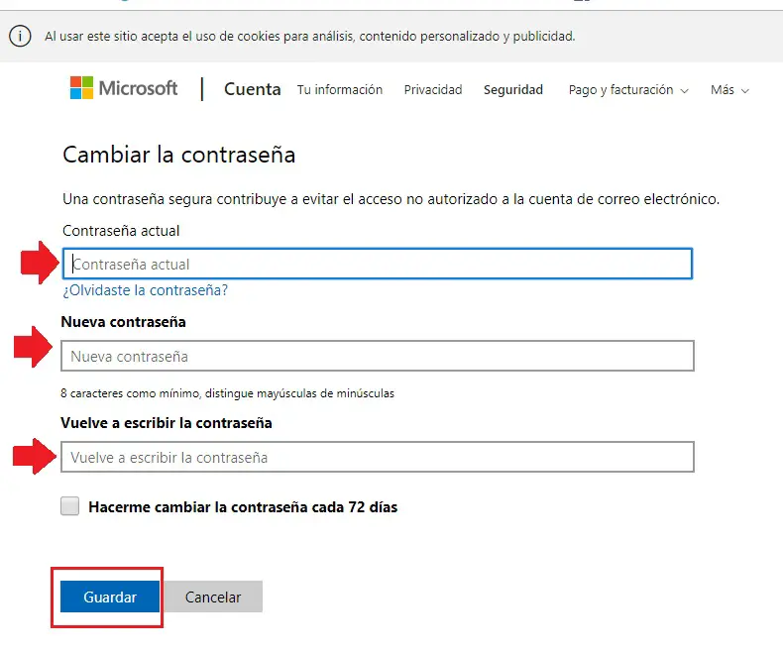Open the Cuenta home link
This screenshot has height=652, width=783.
tap(253, 89)
